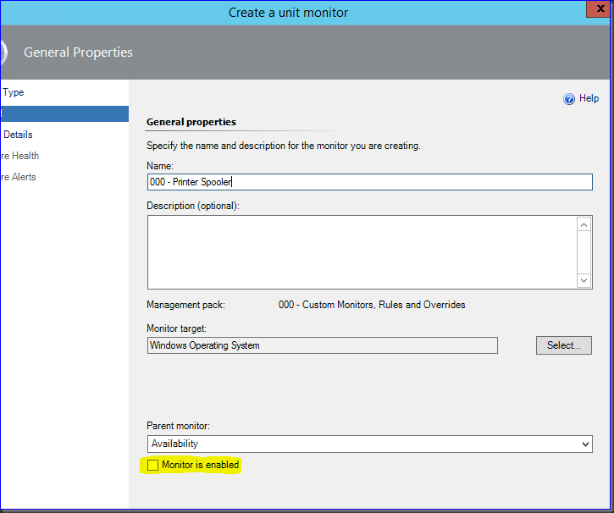Click the wizard header icon beside General Properties
Viewport: 614px width, 513px height.
pos(3,52)
